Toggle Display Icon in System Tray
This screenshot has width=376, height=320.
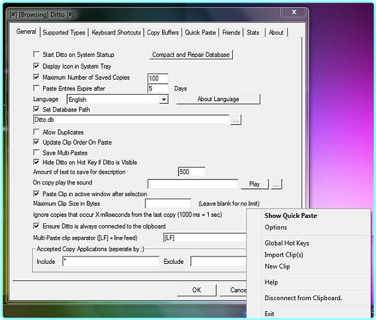36,66
